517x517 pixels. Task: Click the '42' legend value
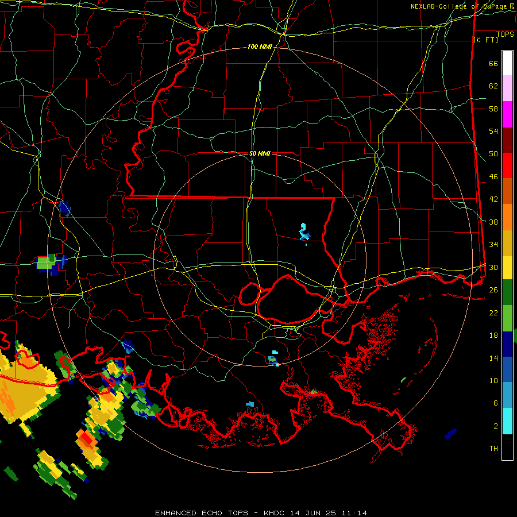coord(493,199)
